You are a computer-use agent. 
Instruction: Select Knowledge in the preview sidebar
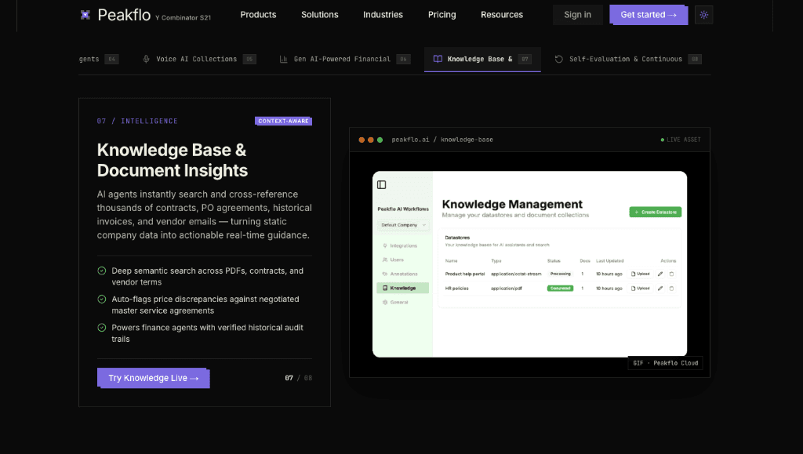click(x=402, y=289)
